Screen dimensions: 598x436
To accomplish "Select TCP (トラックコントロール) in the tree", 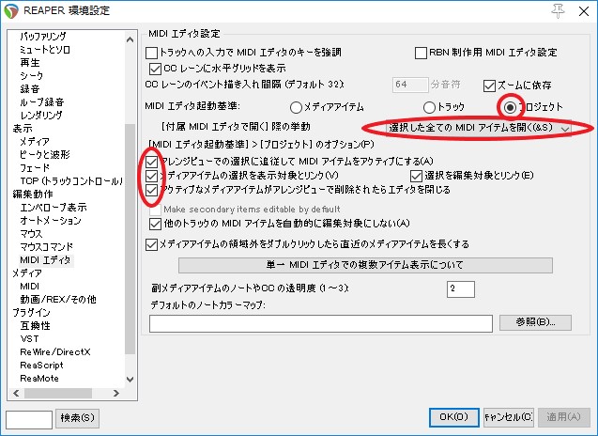I will pos(71,180).
